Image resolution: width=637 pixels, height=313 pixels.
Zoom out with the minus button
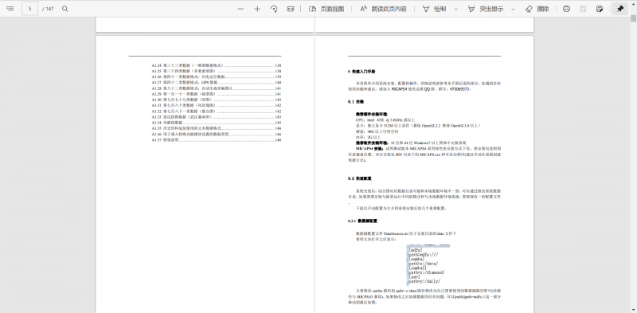coord(241,9)
